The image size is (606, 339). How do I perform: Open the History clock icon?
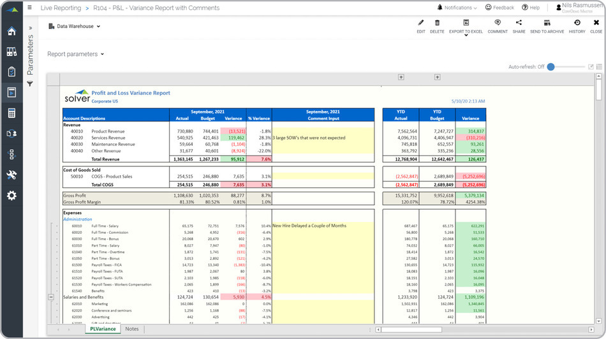[577, 24]
